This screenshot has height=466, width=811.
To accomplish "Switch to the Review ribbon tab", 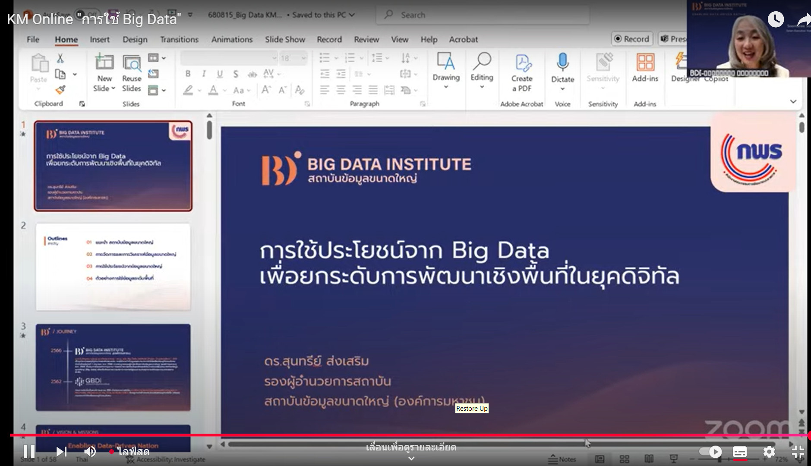I will tap(366, 39).
